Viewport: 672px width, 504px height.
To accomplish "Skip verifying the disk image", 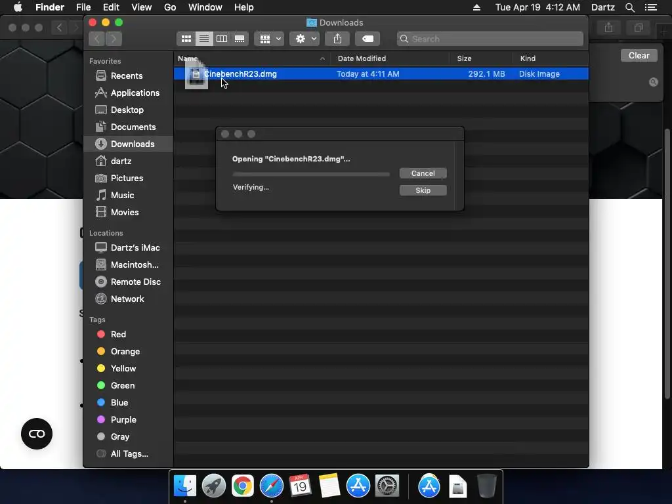I will (423, 190).
